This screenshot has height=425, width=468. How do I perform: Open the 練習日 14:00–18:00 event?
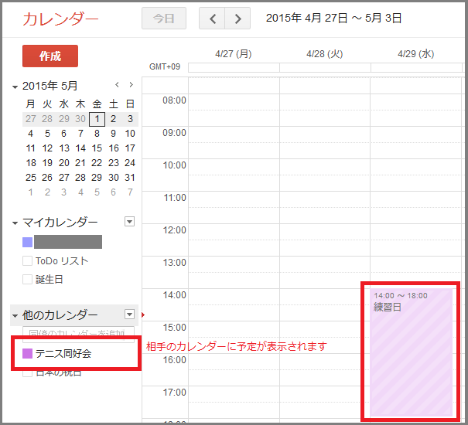point(411,352)
